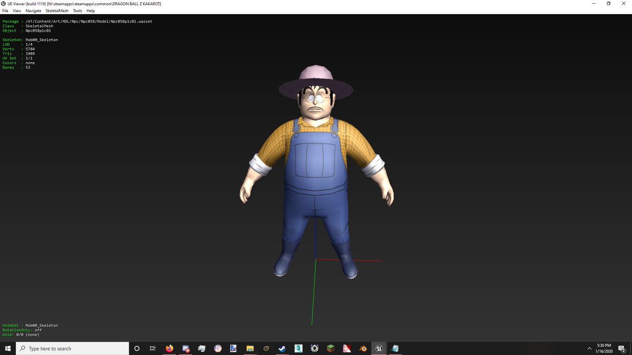632x355 pixels.
Task: Open the cookie-shaped taskbar icon
Action: [x=266, y=348]
